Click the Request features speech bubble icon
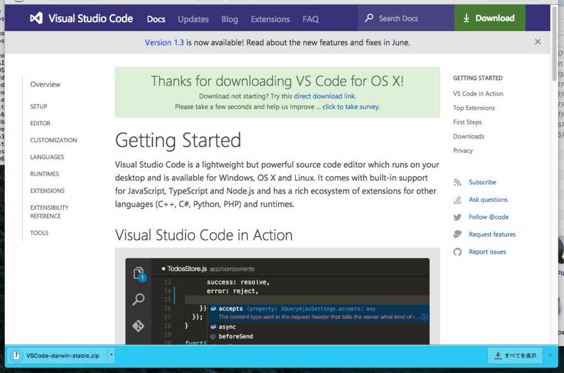This screenshot has height=373, width=564. point(457,234)
